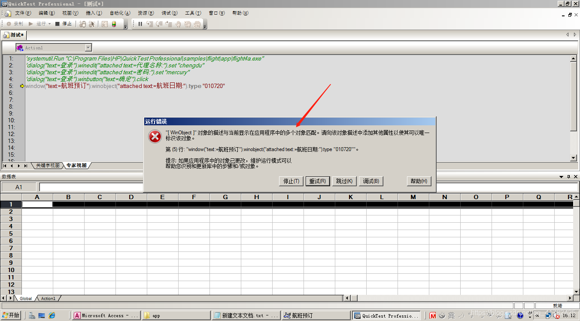
Task: Open the 文件(F) menu
Action: pyautogui.click(x=23, y=13)
